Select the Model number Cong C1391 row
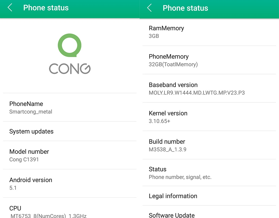 click(x=70, y=155)
